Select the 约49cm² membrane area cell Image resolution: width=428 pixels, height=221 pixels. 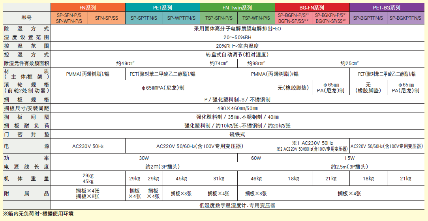click(125, 63)
